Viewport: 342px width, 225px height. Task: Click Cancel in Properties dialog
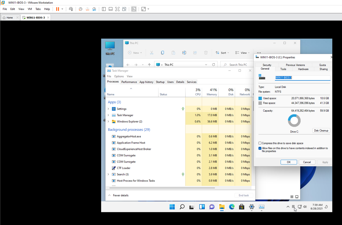point(307,162)
